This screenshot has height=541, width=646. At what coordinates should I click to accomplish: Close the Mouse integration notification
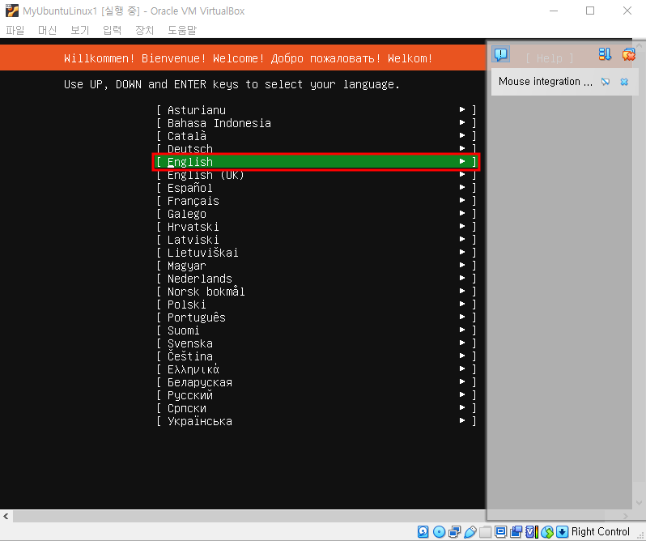pyautogui.click(x=624, y=82)
